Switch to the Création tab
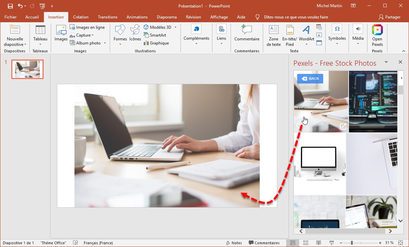The width and height of the screenshot is (409, 247). [81, 17]
